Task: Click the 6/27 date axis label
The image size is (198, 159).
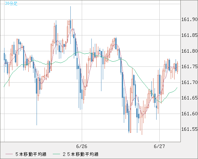Action: tap(159, 146)
